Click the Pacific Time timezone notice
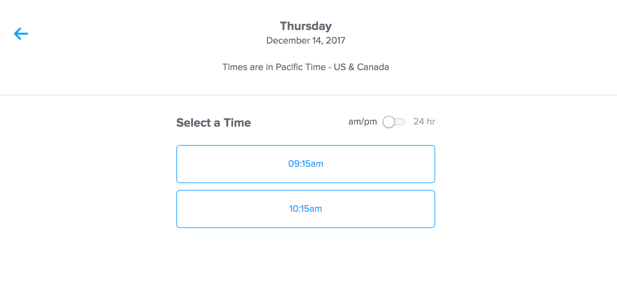The image size is (617, 305). [305, 67]
